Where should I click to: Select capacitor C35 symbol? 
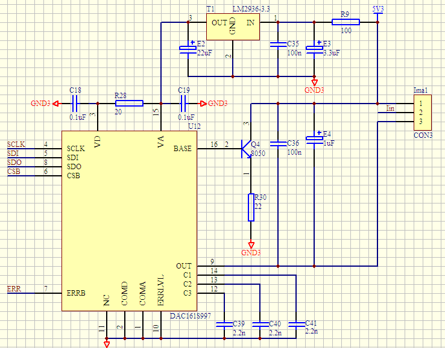click(x=278, y=45)
